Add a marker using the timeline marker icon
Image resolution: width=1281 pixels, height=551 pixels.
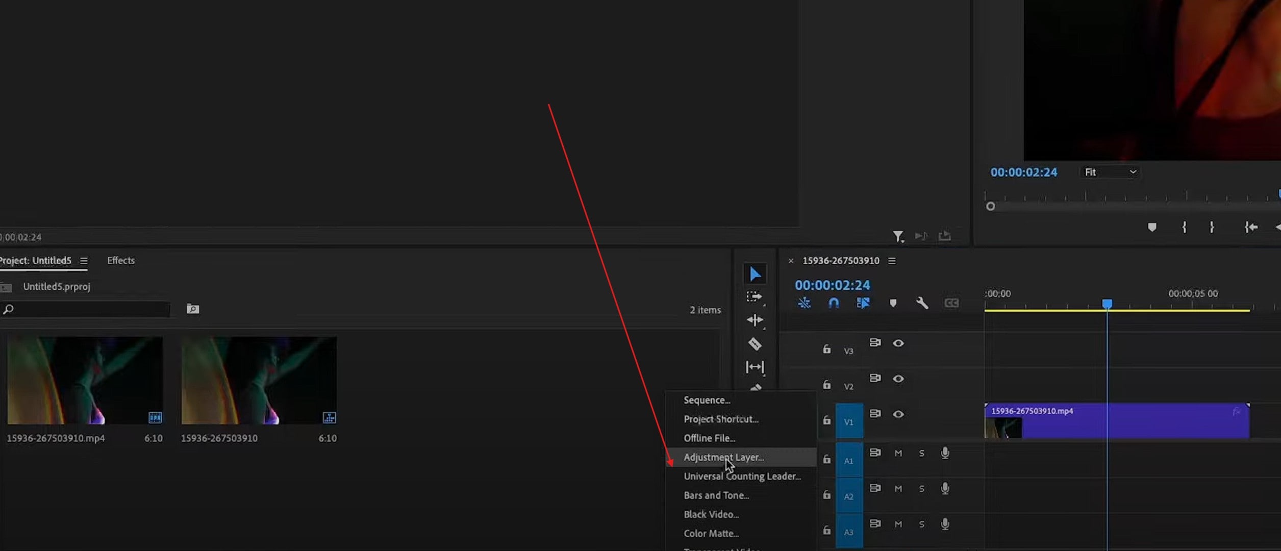pyautogui.click(x=893, y=303)
